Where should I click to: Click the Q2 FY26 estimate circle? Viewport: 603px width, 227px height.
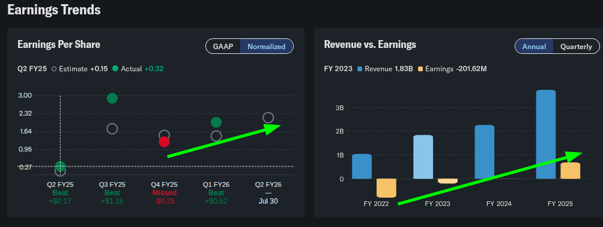click(x=268, y=118)
